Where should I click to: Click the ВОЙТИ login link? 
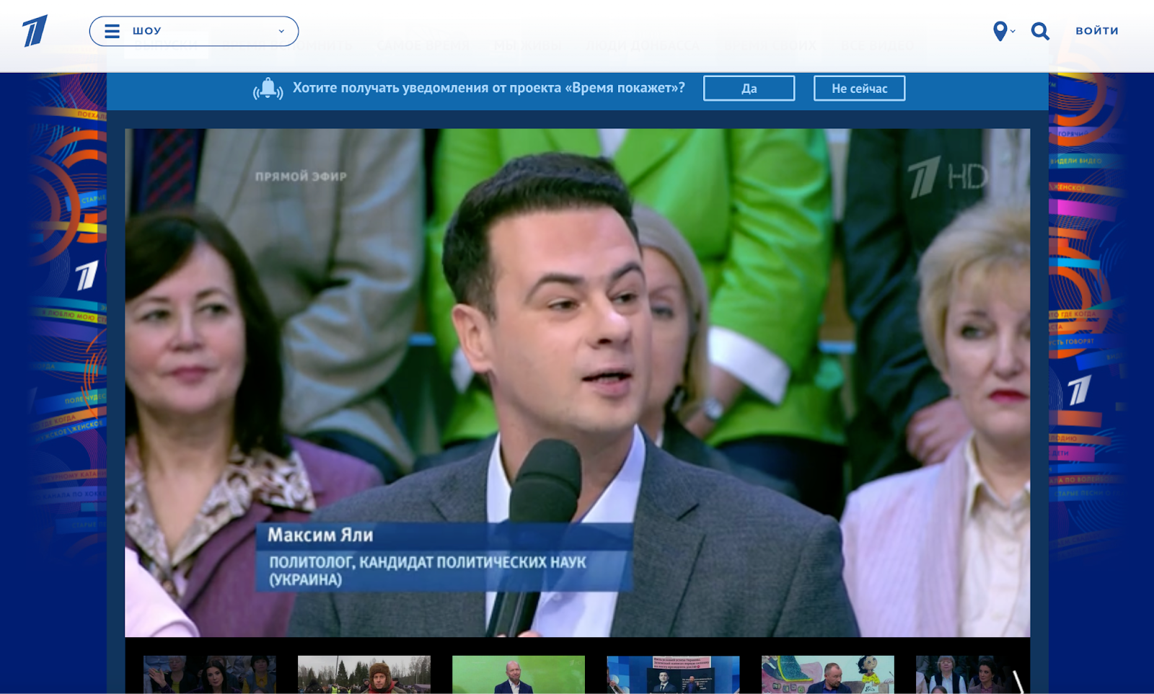[1097, 30]
